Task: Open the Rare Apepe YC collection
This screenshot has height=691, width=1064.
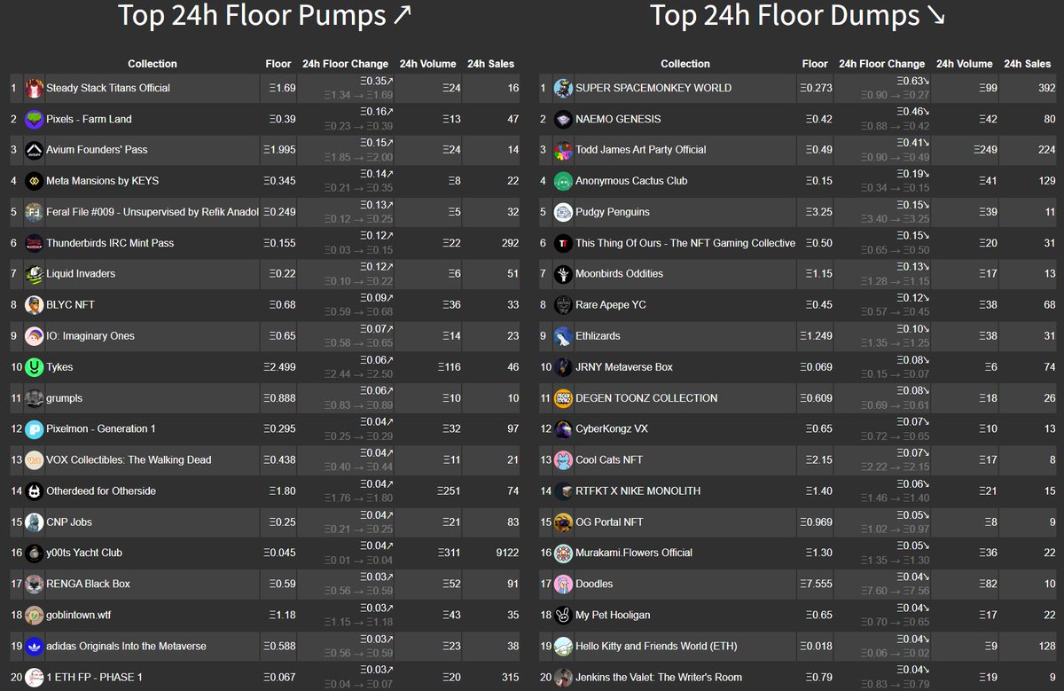Action: pos(611,305)
